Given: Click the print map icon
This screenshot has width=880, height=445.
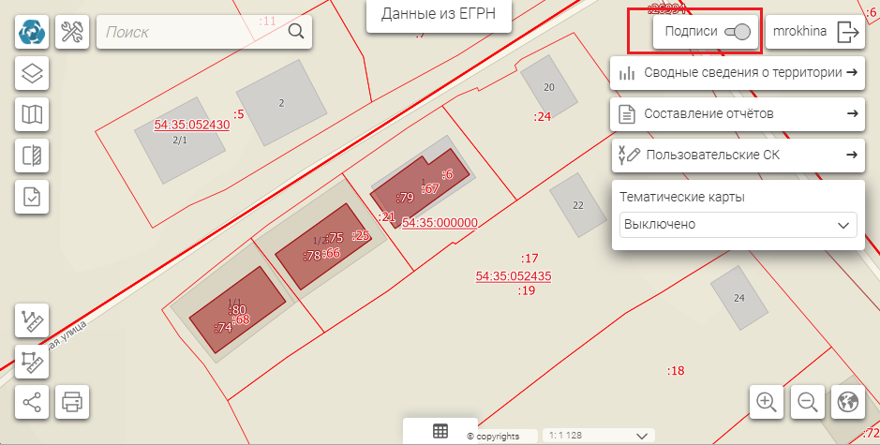Looking at the screenshot, I should [72, 402].
